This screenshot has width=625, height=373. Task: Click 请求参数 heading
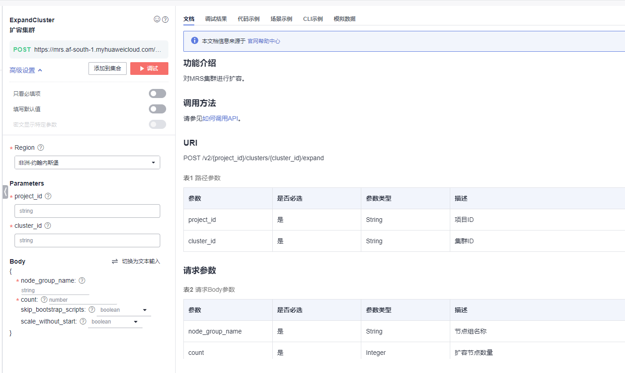point(200,270)
